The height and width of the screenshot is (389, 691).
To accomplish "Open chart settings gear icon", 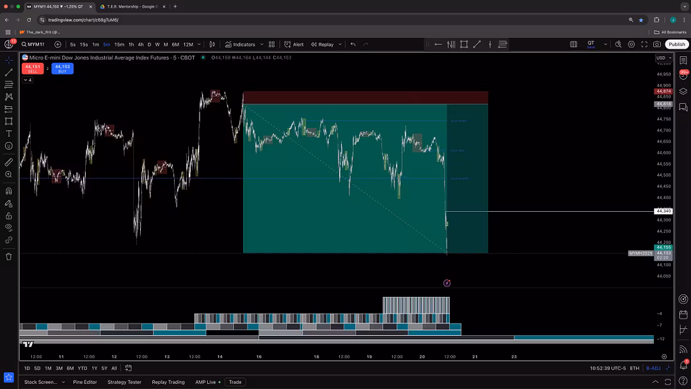I will [x=631, y=45].
